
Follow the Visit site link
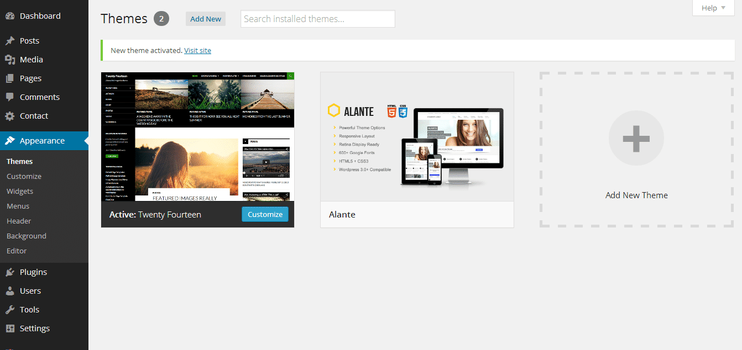tap(197, 50)
